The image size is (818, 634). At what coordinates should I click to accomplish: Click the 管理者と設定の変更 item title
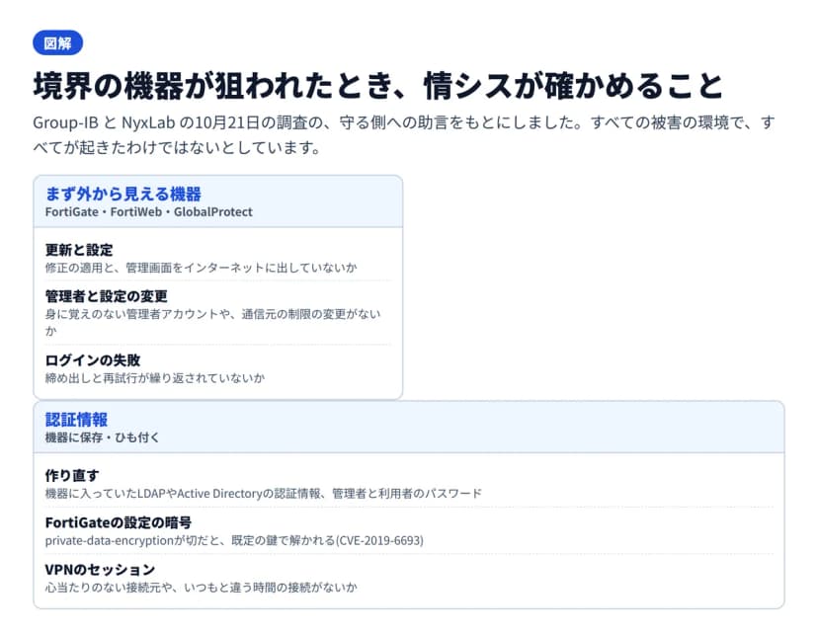click(x=107, y=296)
